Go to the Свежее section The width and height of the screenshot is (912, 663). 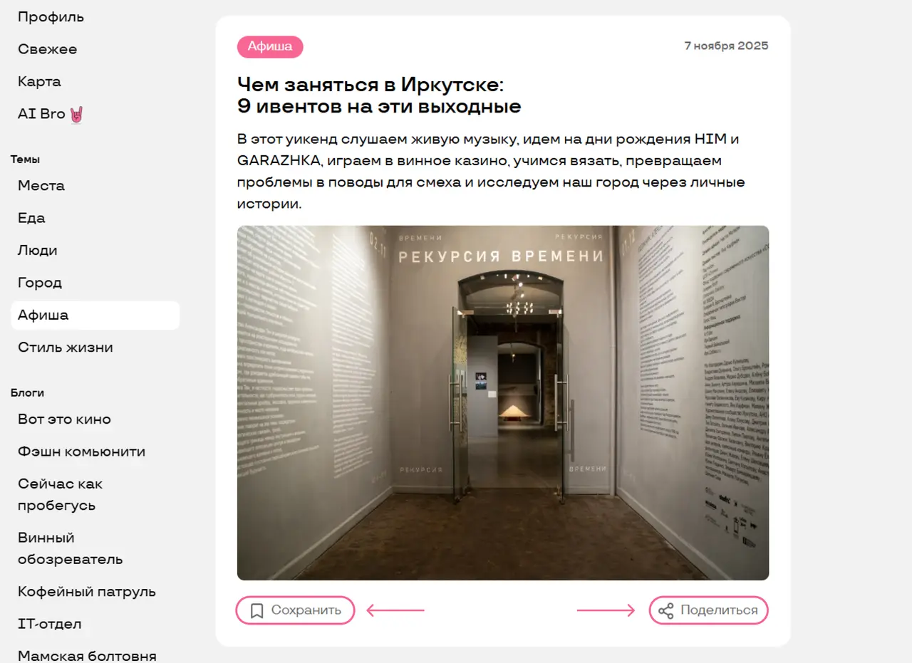coord(48,49)
